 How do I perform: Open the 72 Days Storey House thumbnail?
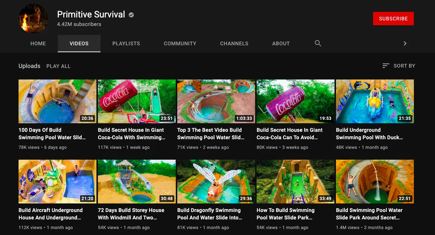tap(137, 182)
